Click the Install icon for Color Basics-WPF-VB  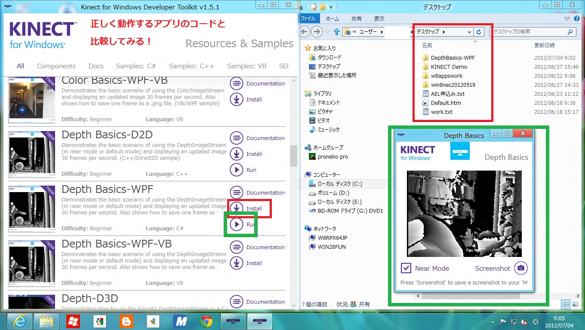pyautogui.click(x=236, y=99)
